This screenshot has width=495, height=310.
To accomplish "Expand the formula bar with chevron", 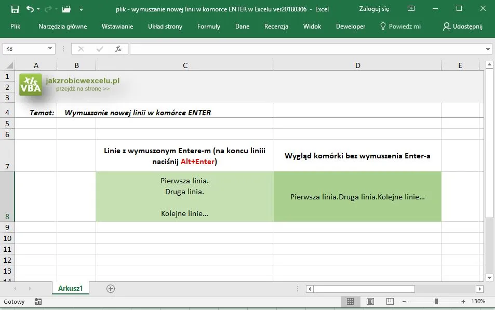I will click(x=488, y=49).
